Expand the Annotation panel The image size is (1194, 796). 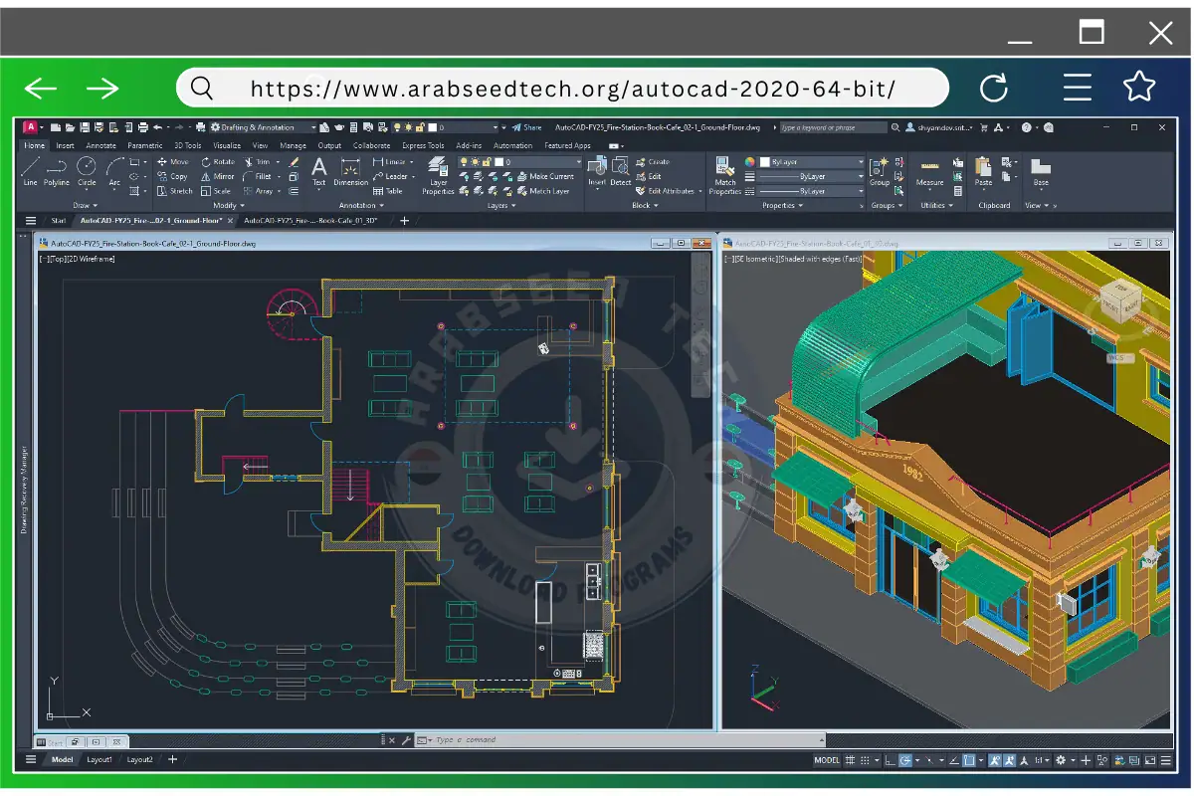pos(362,206)
